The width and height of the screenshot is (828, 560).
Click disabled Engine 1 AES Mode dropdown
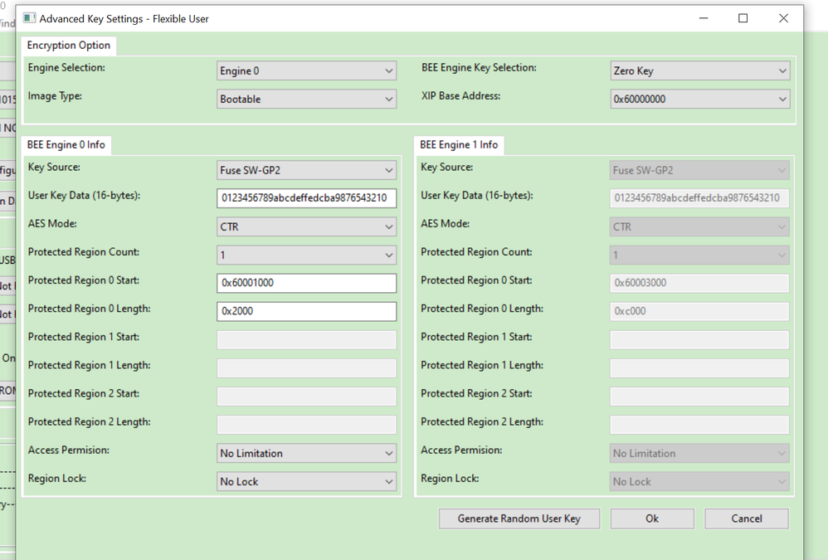coord(699,226)
